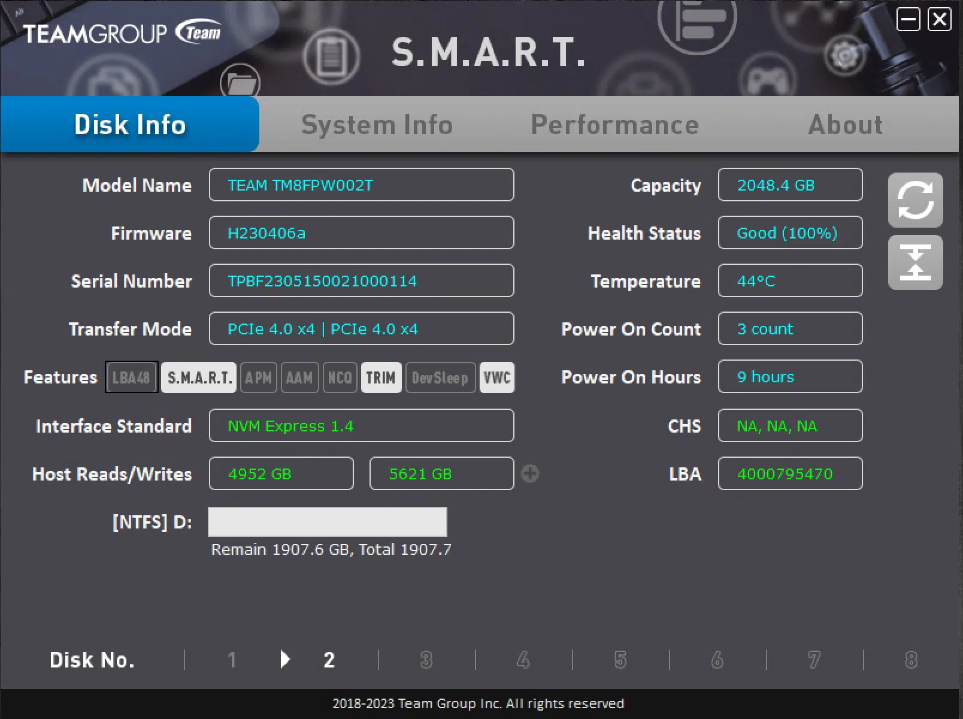
Task: Toggle the S.M.A.R.T. feature badge
Action: [199, 377]
